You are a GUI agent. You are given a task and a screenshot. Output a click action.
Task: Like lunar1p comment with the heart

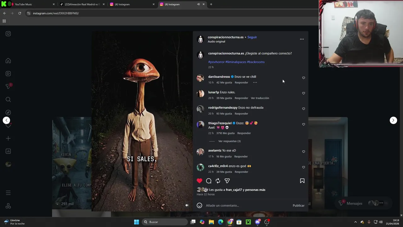[304, 93]
